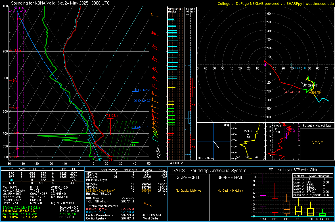Click the red 'Bunkers Right = 322/35 kt' line
This screenshot has height=222, width=335.
coord(110,209)
